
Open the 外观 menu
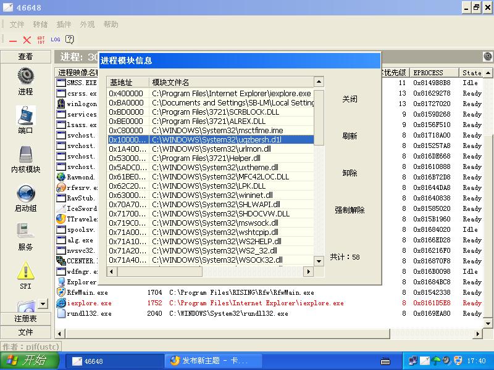coord(87,24)
